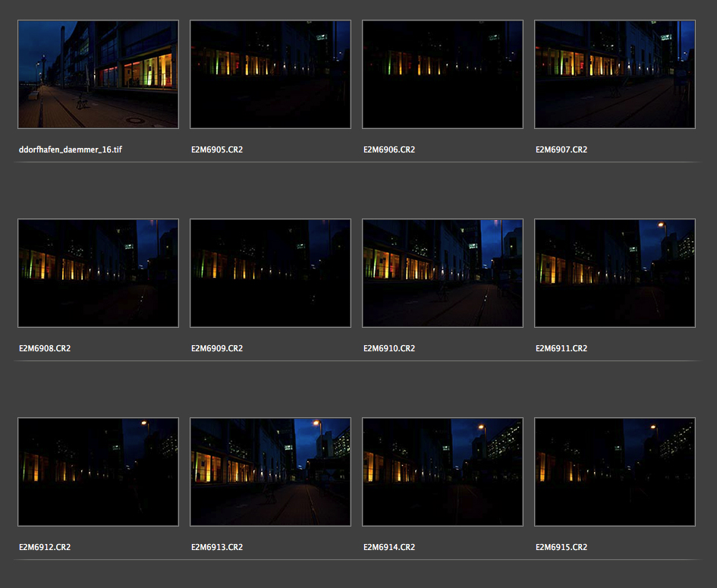Click the E2M6915.CR2 filename text
The image size is (717, 588).
[x=561, y=548]
